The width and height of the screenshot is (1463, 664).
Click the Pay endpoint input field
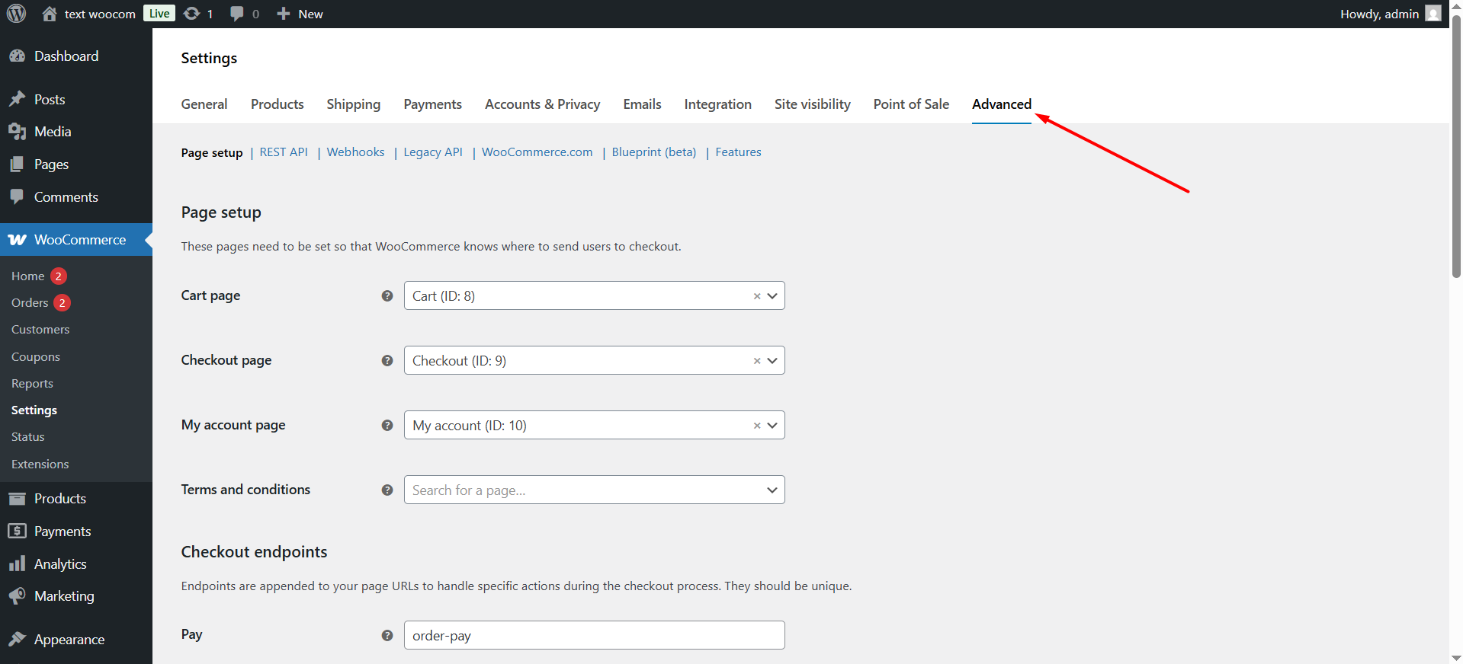click(x=593, y=636)
